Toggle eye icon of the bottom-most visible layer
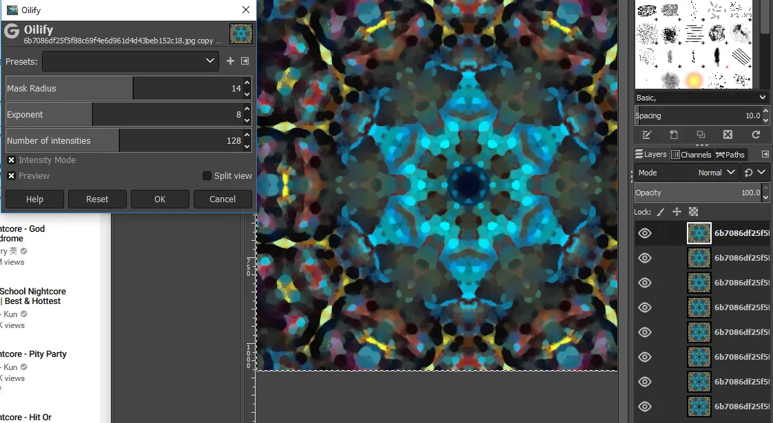 645,406
